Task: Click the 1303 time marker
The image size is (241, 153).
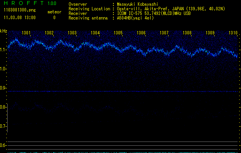Action: click(72, 33)
